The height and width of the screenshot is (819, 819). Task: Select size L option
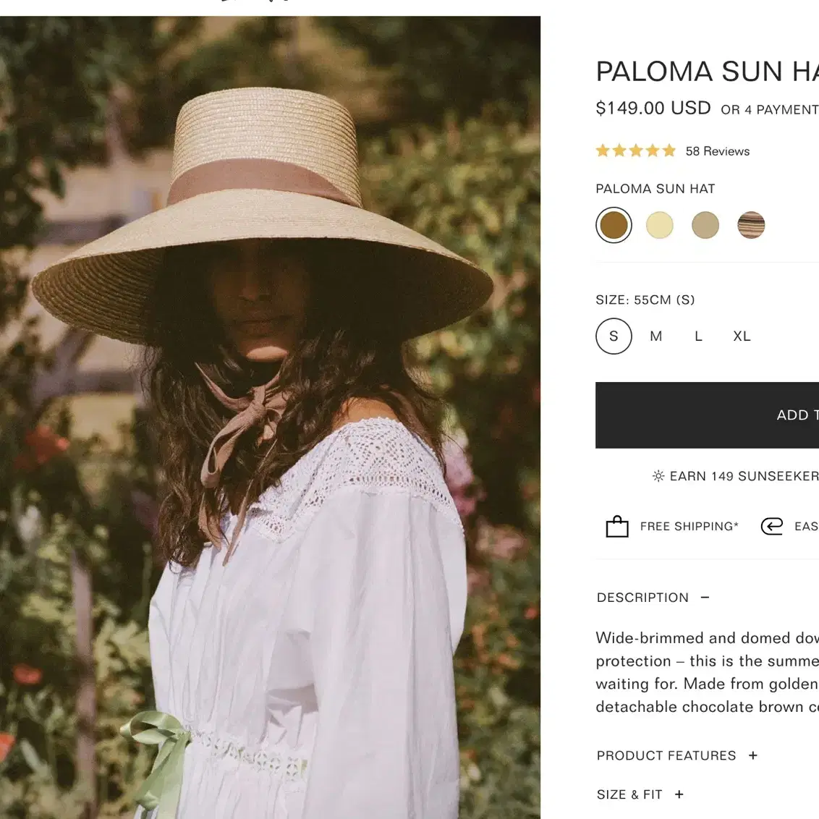698,336
